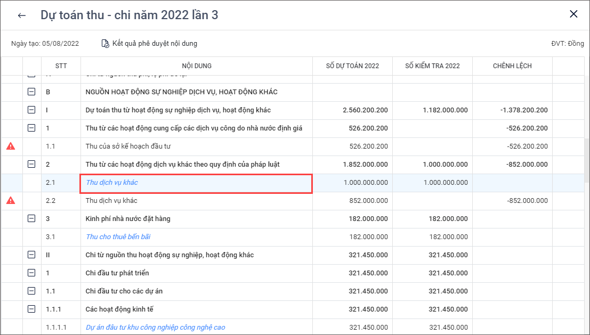Collapse Thu từ các hoạt động cung cấp row
The image size is (590, 335).
coord(31,128)
